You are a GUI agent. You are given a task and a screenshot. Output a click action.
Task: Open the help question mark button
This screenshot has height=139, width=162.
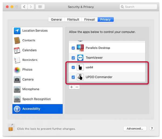(152, 128)
